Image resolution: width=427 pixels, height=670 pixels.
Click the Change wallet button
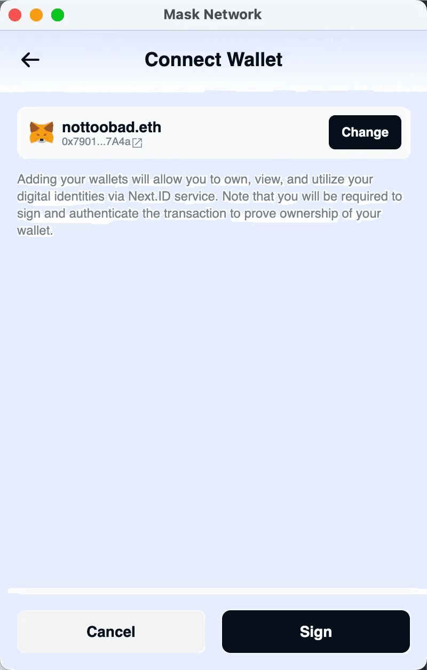coord(365,132)
